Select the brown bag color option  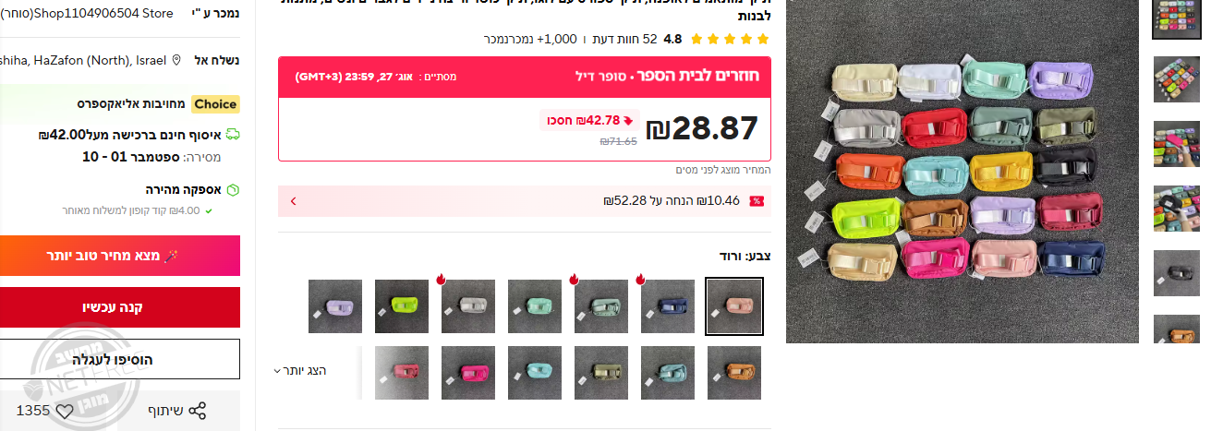(x=734, y=373)
